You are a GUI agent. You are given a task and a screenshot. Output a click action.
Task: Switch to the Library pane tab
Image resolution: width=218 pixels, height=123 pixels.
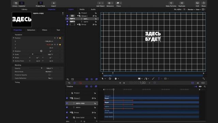[25, 10]
